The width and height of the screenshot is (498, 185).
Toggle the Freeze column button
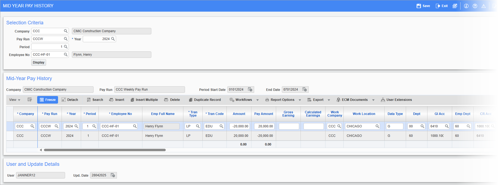click(47, 100)
